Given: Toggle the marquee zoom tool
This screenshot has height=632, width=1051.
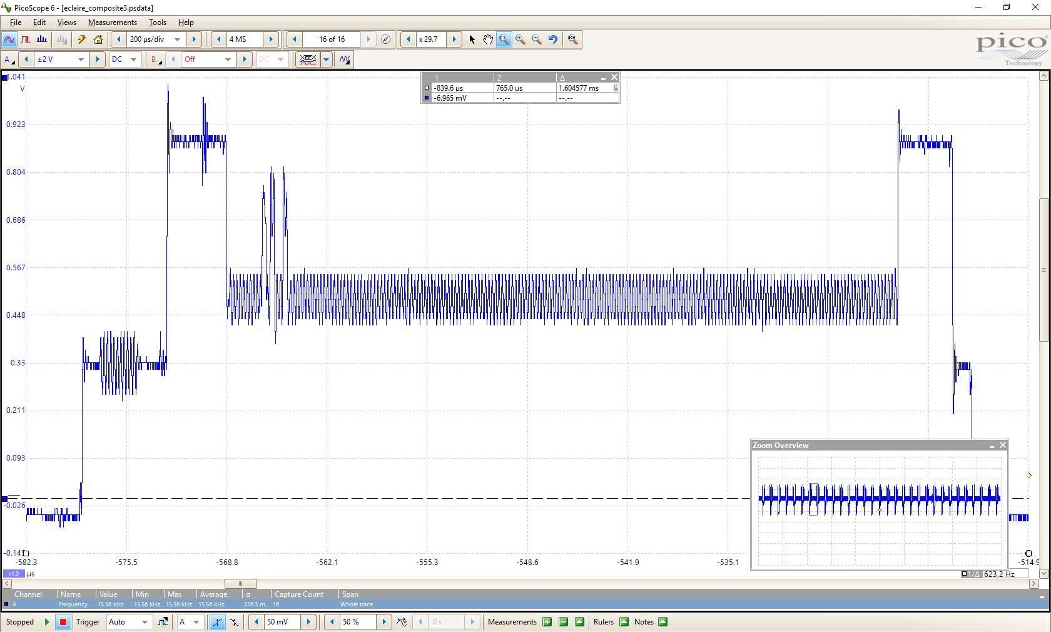Looking at the screenshot, I should pos(504,39).
